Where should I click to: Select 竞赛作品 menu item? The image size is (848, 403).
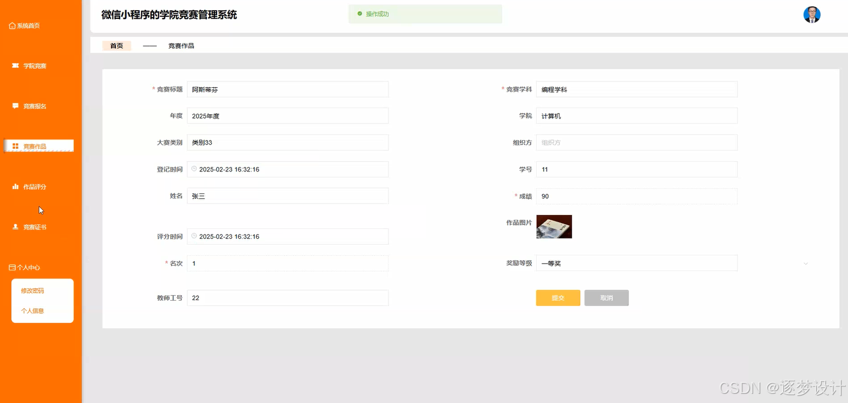[x=39, y=146]
